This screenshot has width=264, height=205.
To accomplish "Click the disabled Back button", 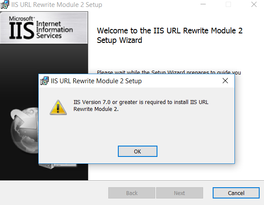I will coord(132,193).
